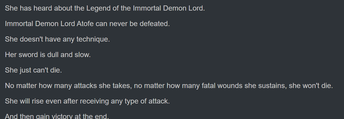Click the sentence "She just can't die."
344x119 pixels.
pyautogui.click(x=33, y=70)
